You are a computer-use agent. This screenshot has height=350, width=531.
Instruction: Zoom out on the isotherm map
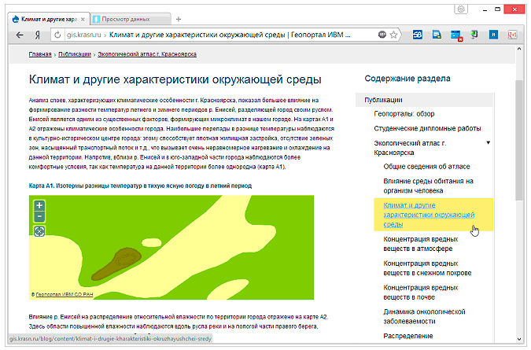[x=39, y=216]
